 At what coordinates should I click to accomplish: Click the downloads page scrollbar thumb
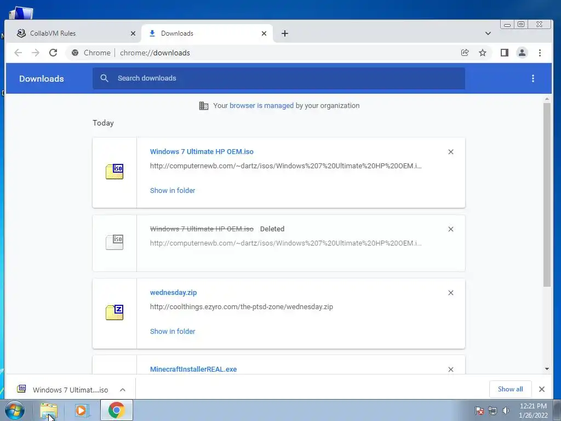tap(547, 195)
